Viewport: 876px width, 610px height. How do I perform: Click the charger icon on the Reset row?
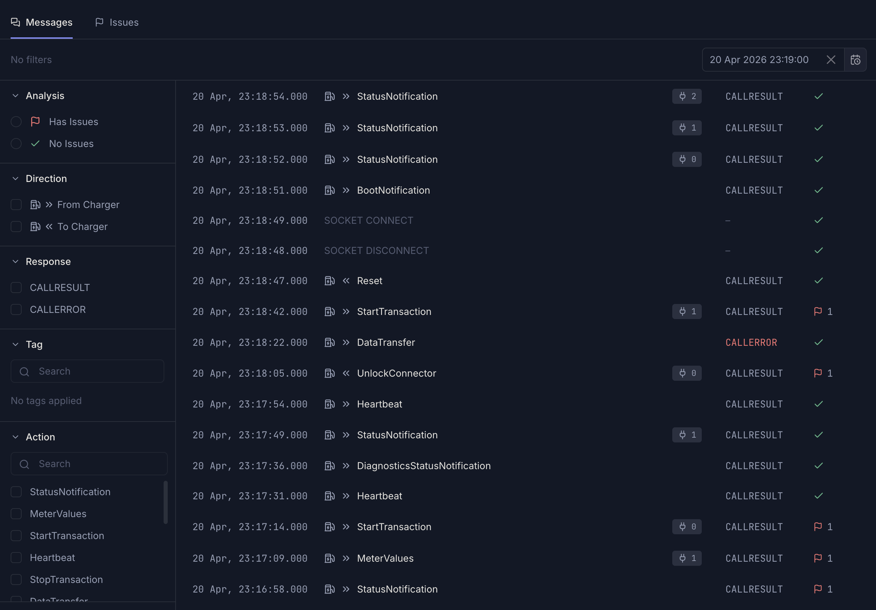[x=330, y=281]
